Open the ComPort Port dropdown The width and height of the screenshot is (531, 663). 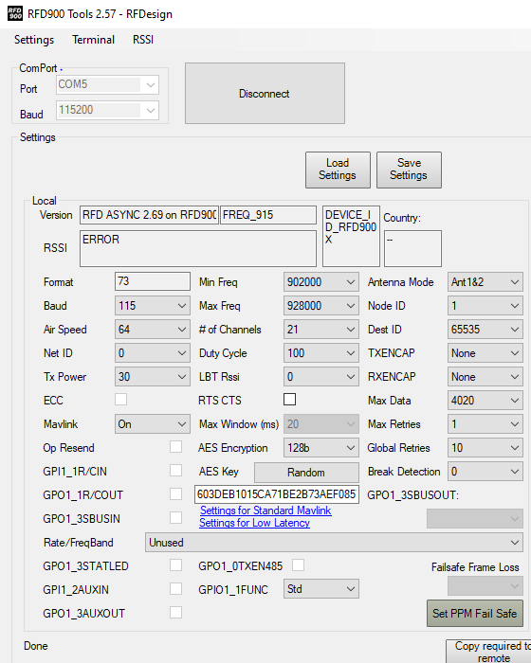[x=107, y=84]
